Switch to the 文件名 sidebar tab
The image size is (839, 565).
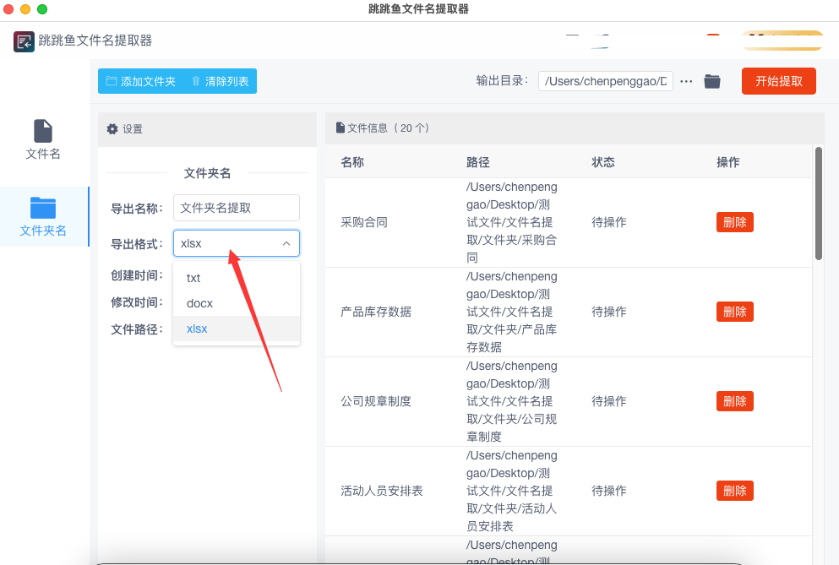[43, 140]
